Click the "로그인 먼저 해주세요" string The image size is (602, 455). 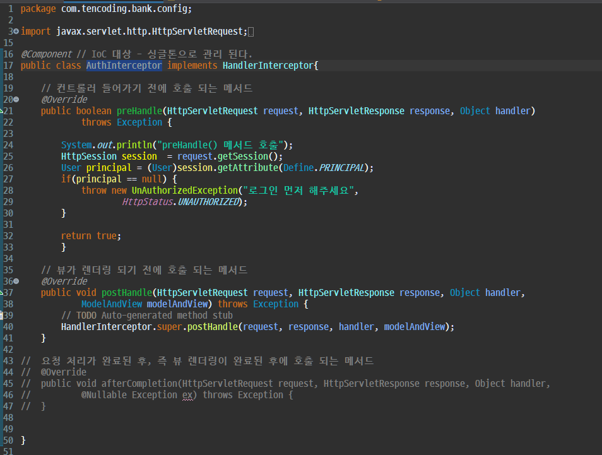click(298, 191)
